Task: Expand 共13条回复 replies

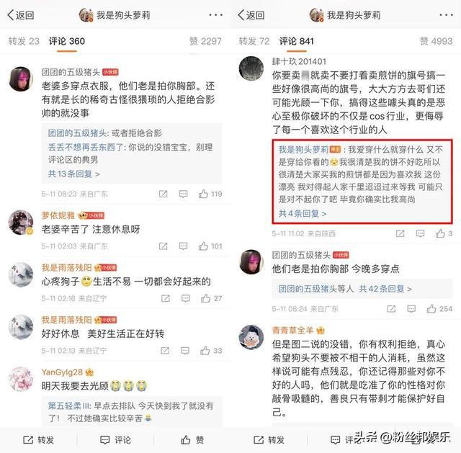Action: (73, 174)
